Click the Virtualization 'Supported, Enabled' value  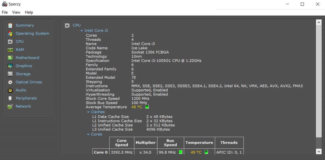[150, 90]
